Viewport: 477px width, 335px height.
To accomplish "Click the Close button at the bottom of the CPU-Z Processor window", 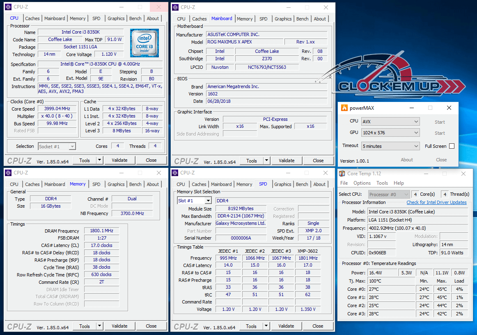I will tap(151, 160).
